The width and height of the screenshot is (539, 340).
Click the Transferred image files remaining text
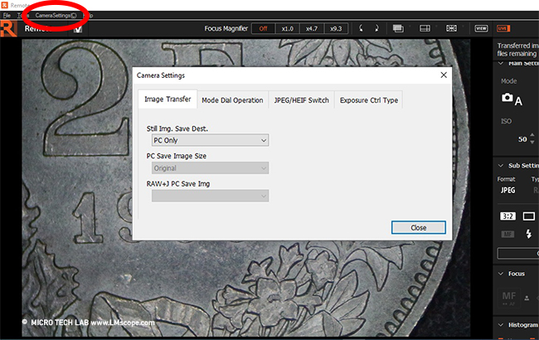517,50
